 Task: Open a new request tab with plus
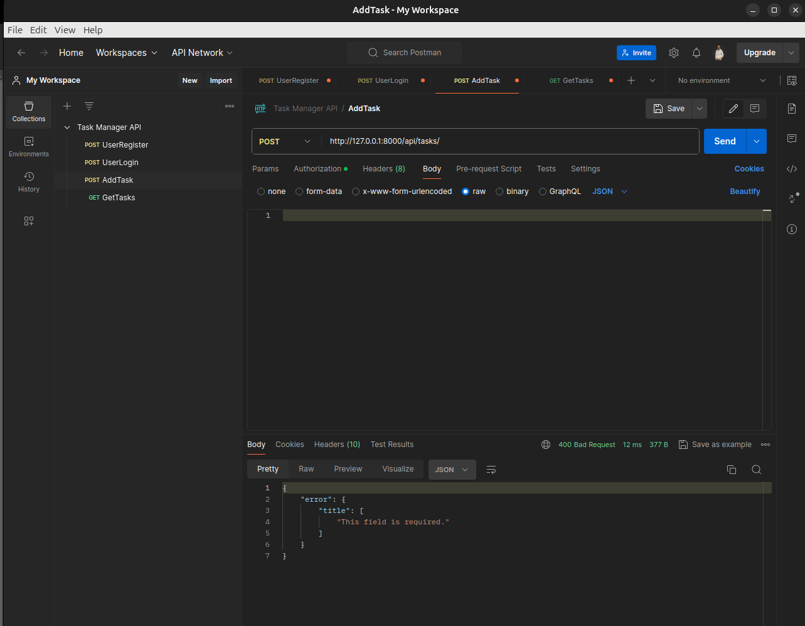point(631,80)
